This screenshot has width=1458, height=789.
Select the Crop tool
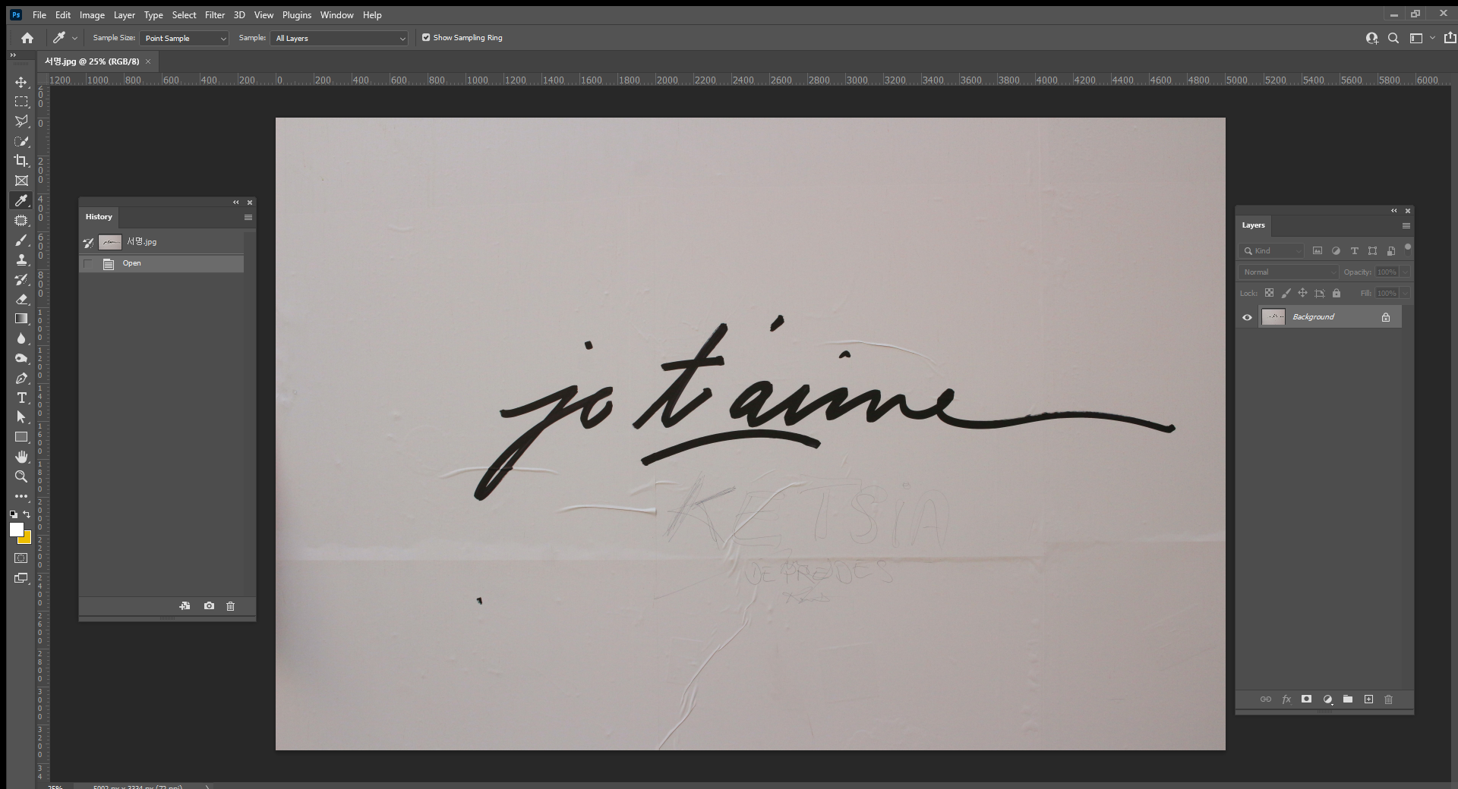click(21, 161)
